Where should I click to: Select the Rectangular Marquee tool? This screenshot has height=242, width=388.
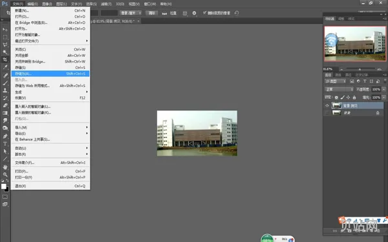(x=5, y=37)
